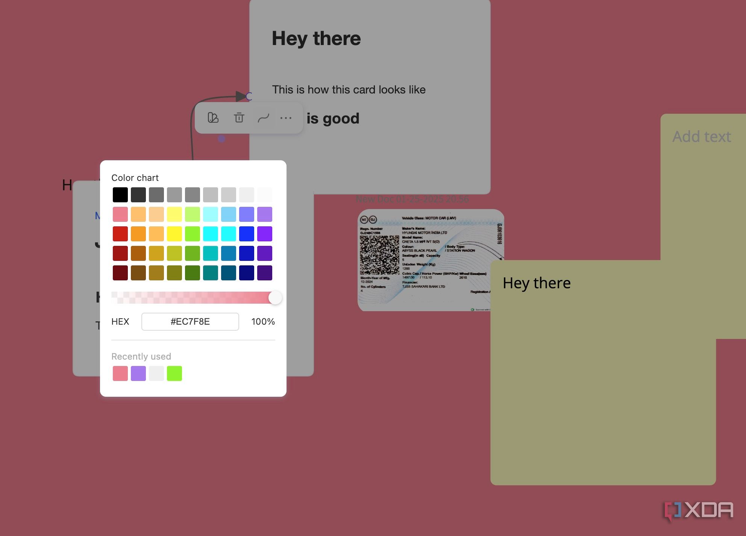The image size is (746, 536).
Task: Click the purple dot handle on connector line
Action: pos(221,139)
